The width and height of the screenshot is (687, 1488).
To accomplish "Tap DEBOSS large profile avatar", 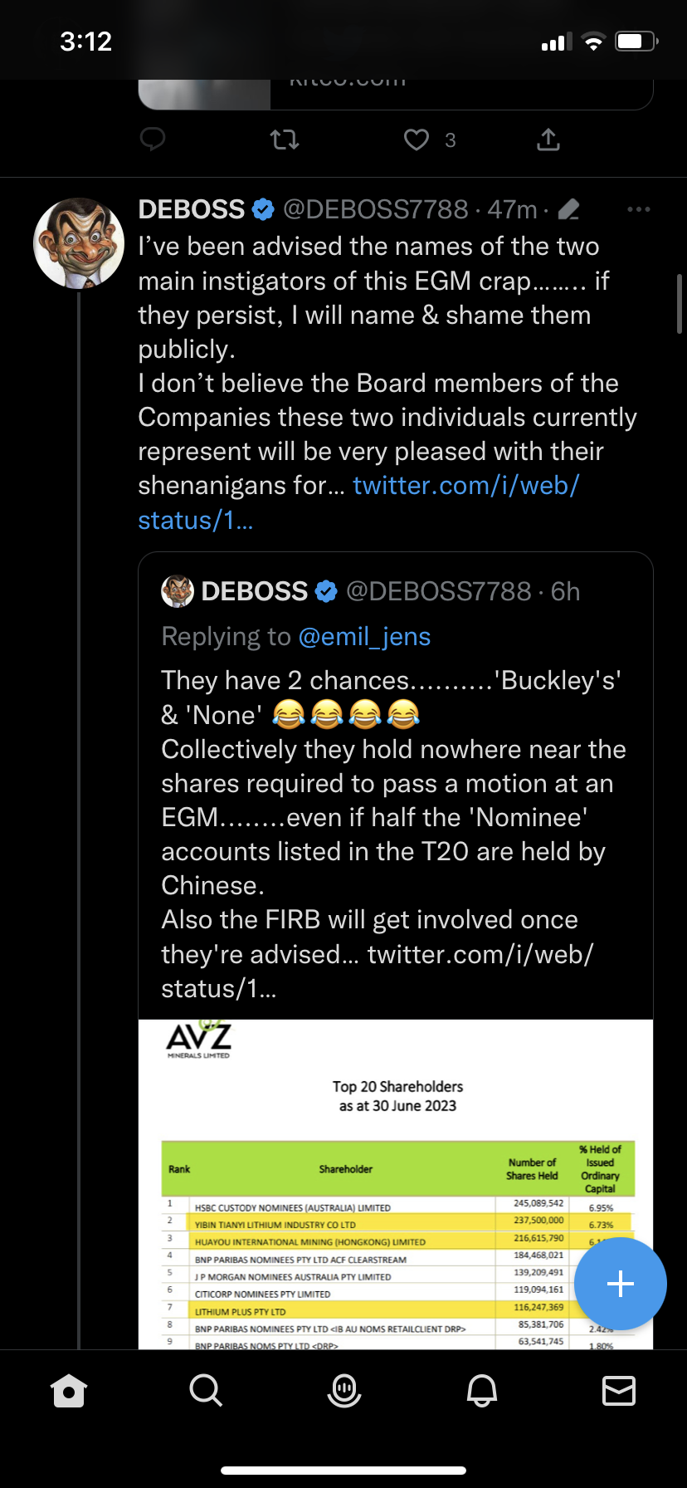I will coord(79,243).
